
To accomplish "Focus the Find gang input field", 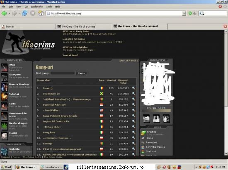I will tap(63, 73).
